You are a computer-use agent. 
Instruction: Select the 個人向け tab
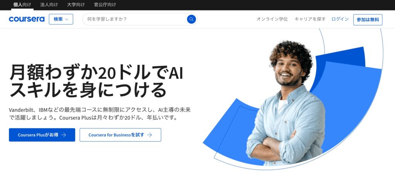pyautogui.click(x=22, y=5)
